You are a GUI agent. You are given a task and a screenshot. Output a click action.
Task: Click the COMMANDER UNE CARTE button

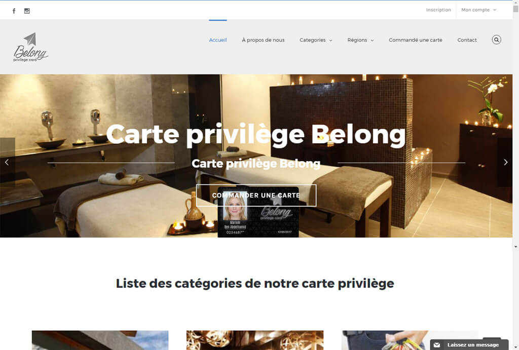click(256, 196)
